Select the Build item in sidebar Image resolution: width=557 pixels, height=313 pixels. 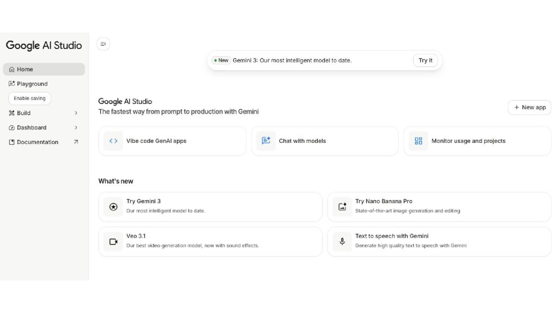coord(23,113)
